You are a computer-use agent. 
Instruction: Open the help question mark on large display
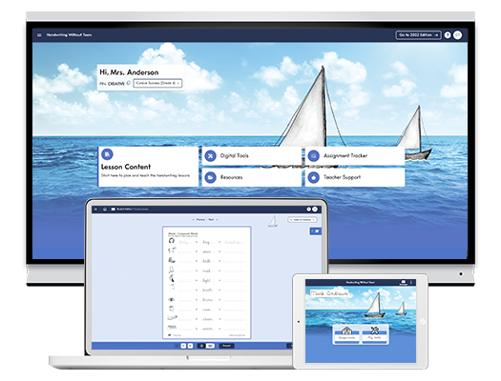pyautogui.click(x=448, y=35)
